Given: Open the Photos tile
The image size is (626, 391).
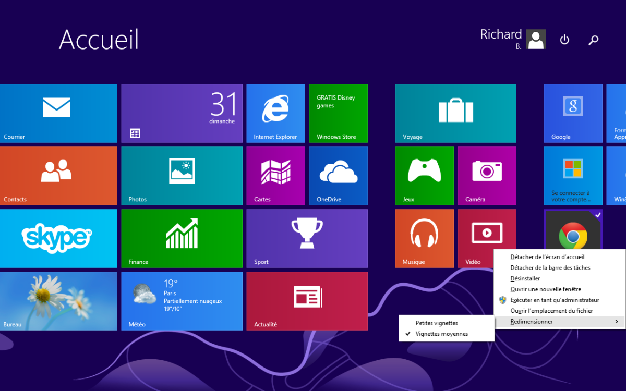Looking at the screenshot, I should 182,176.
